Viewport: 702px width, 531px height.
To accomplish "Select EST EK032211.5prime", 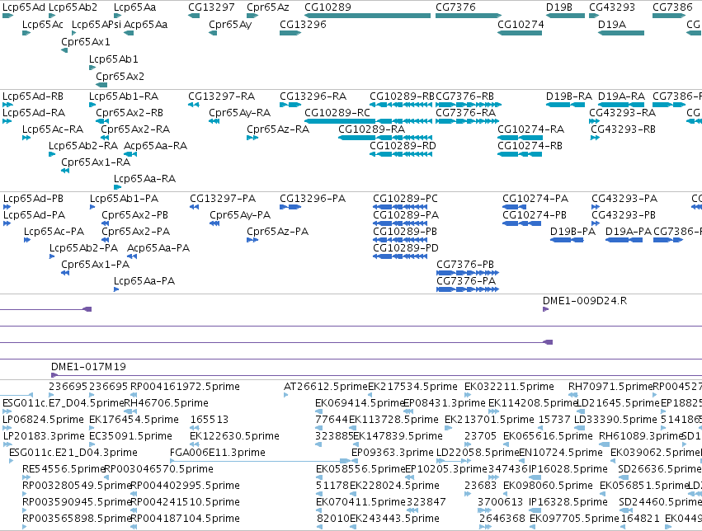I will coord(509,387).
